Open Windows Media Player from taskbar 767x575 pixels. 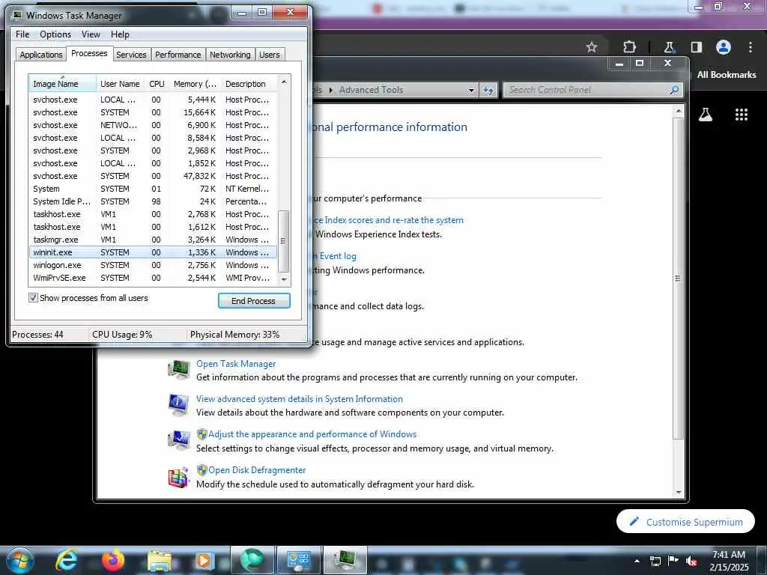204,560
